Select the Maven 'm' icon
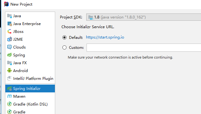 tap(9, 96)
